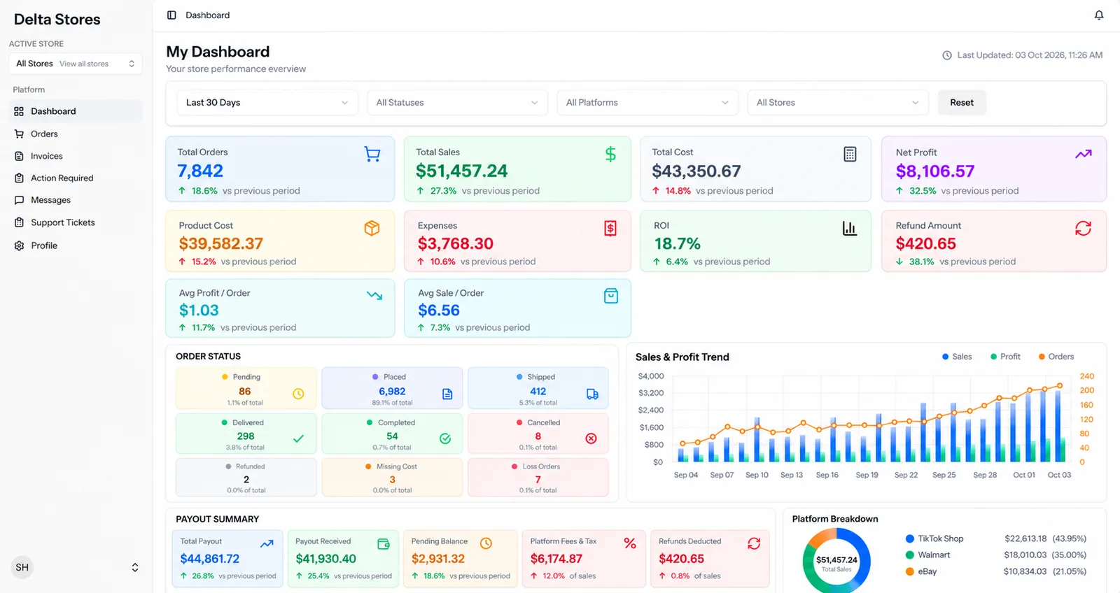Click the Total Payout card
Image resolution: width=1120 pixels, height=593 pixels.
(x=227, y=559)
